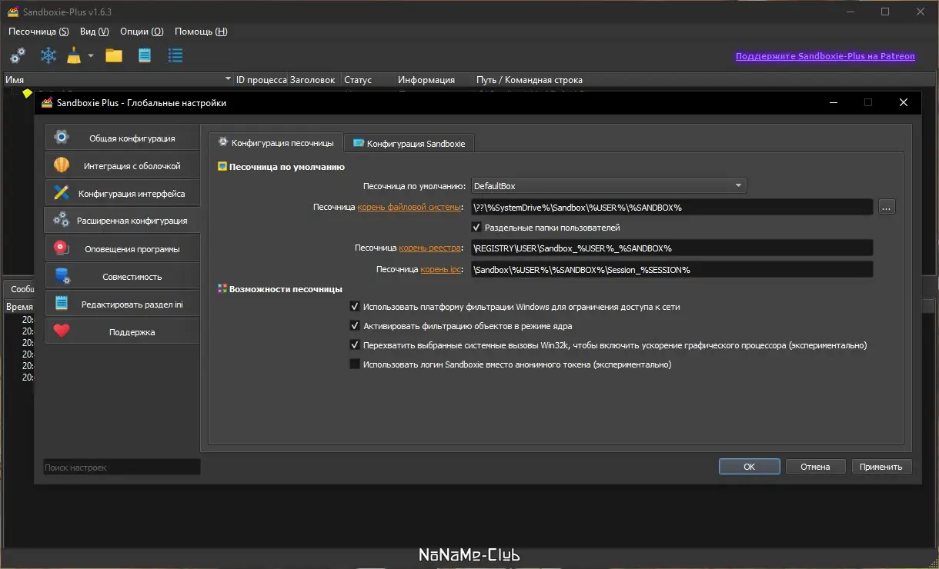
Task: Open the Поддержка section
Action: coord(122,332)
